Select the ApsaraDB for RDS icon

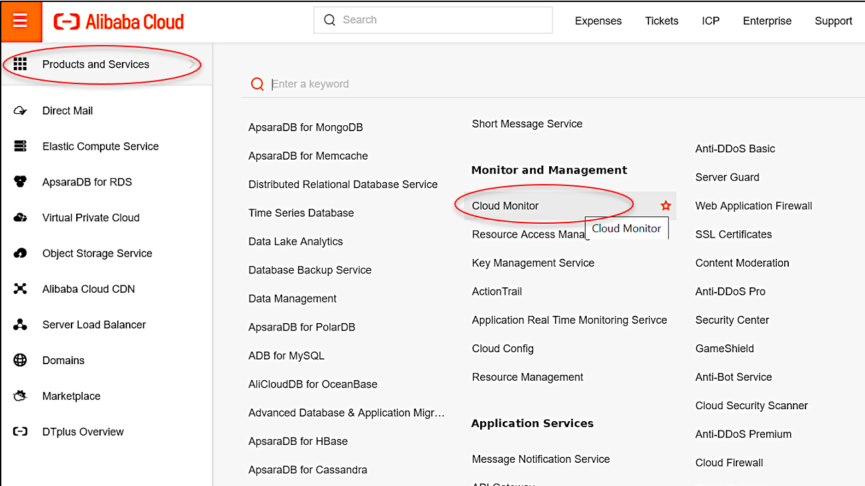tap(21, 181)
